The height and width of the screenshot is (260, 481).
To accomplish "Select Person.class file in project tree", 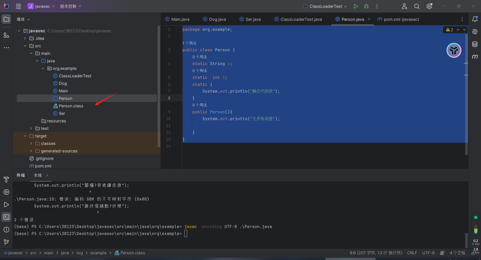I will [x=71, y=106].
